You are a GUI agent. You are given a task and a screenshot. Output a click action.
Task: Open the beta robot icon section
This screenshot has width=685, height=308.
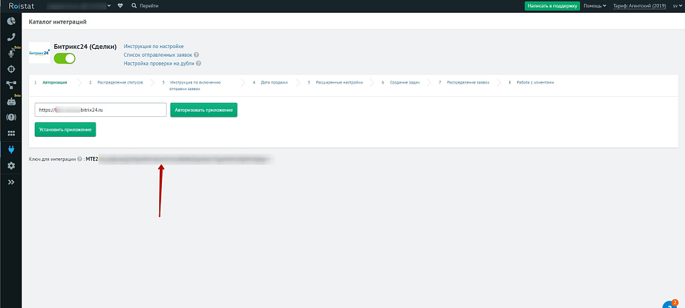click(x=11, y=102)
